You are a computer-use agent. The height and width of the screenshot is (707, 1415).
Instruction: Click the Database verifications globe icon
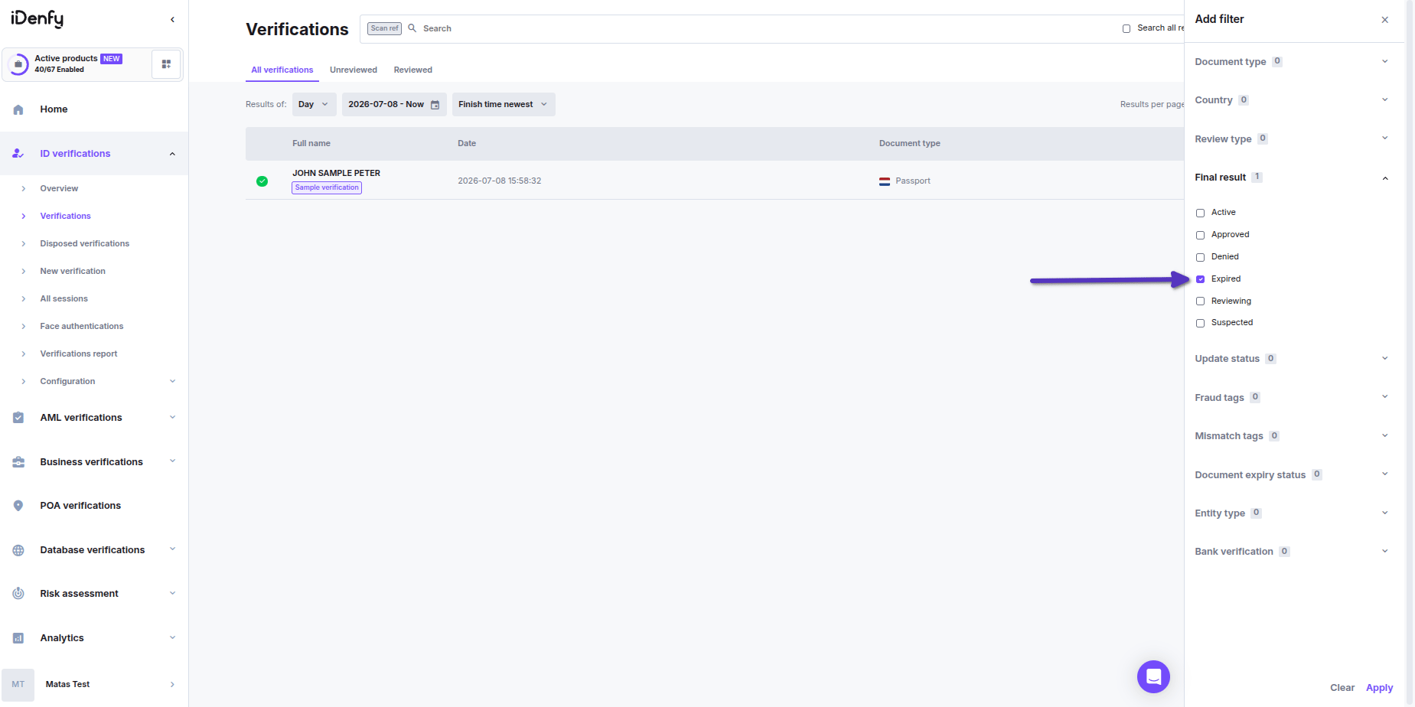pyautogui.click(x=18, y=550)
